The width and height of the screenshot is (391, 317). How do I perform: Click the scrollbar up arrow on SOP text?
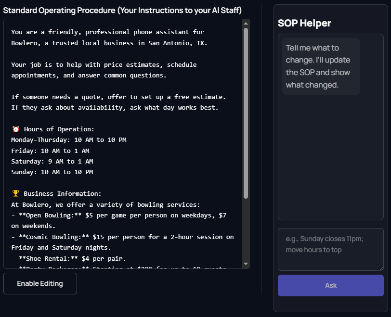[x=247, y=23]
